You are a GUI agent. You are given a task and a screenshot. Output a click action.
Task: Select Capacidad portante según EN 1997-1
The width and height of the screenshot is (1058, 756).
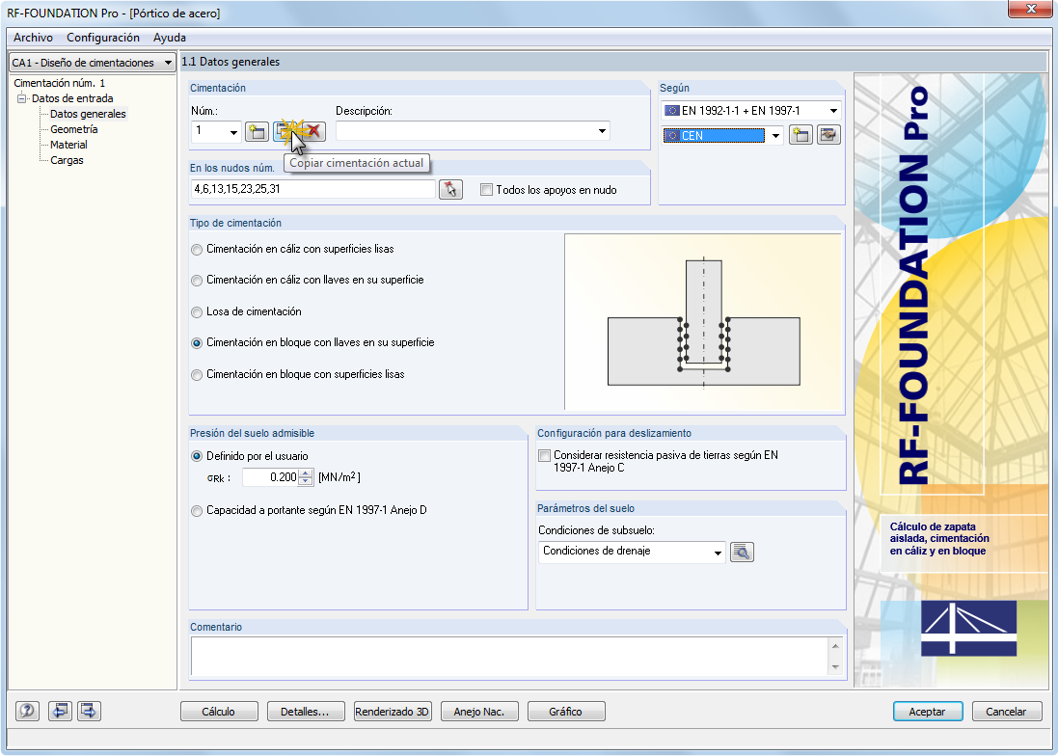tap(197, 511)
